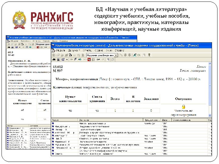Click the Текст link in bibliographic description
The height and width of the screenshot is (164, 219).
coord(104,79)
